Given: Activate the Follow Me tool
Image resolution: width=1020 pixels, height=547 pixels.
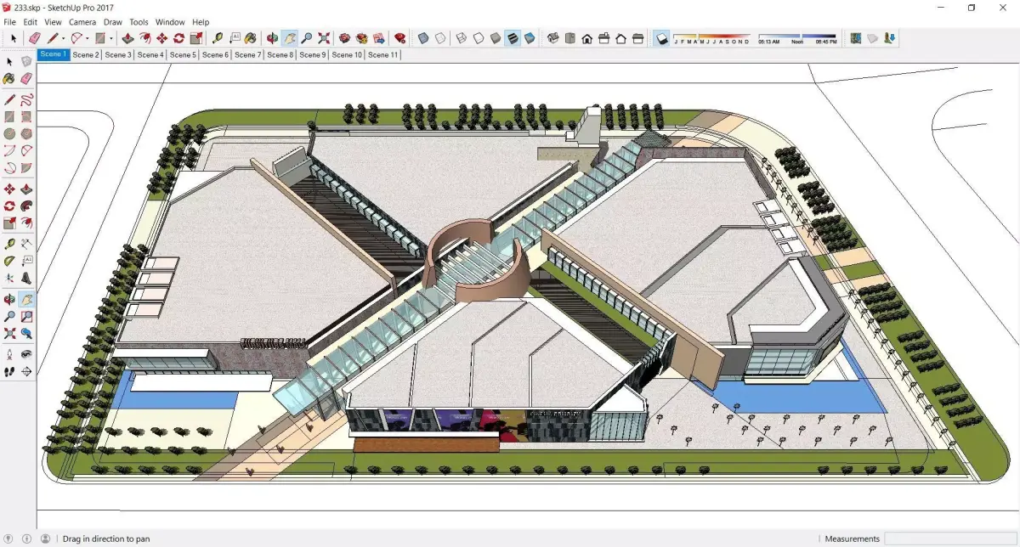Looking at the screenshot, I should pos(26,206).
